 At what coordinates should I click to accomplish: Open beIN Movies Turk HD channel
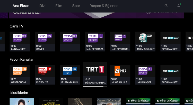[x=45, y=75]
